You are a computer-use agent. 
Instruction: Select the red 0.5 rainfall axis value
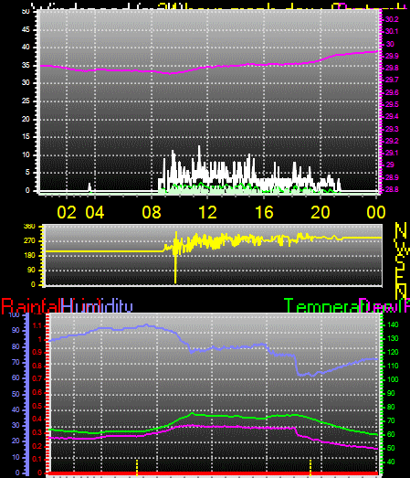(x=37, y=407)
